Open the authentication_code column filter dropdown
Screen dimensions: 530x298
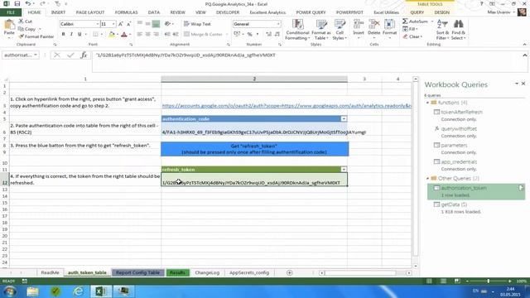344,119
